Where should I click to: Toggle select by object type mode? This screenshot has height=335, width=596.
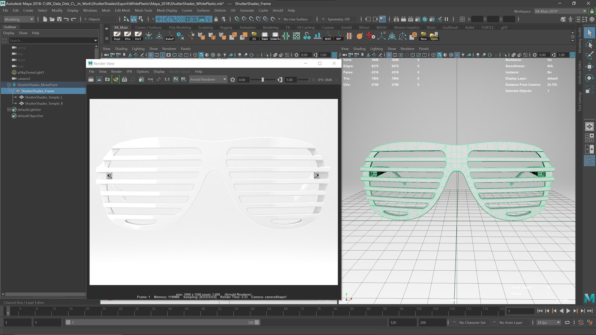tap(134, 19)
